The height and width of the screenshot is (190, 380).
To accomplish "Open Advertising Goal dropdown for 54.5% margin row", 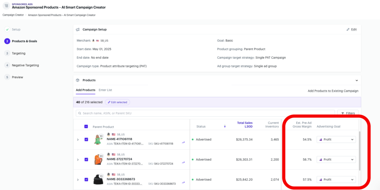I will point(336,140).
